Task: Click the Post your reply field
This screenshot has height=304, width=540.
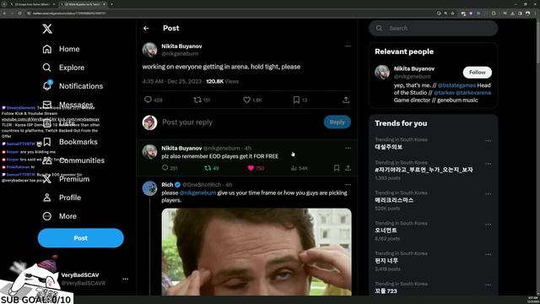Action: tap(241, 122)
